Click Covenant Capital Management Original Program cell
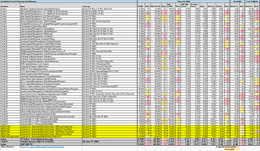This screenshot has width=260, height=151. [51, 42]
